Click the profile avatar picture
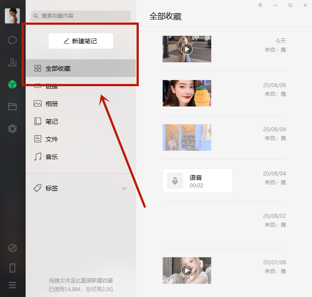Viewport: 312px width, 297px height. point(12,16)
